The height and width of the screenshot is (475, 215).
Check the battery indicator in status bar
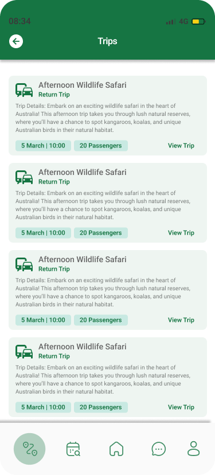pos(198,21)
